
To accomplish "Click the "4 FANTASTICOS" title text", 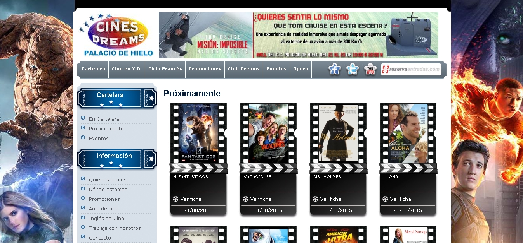I will [191, 177].
